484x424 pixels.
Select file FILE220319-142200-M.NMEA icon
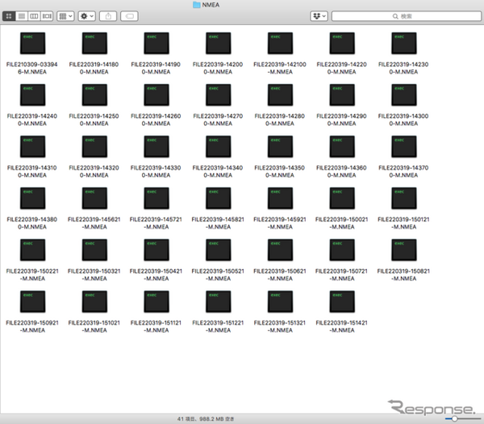(342, 44)
